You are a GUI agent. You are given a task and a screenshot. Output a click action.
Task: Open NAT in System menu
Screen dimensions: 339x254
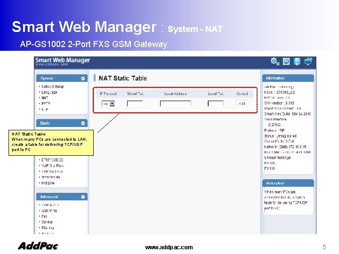[45, 98]
